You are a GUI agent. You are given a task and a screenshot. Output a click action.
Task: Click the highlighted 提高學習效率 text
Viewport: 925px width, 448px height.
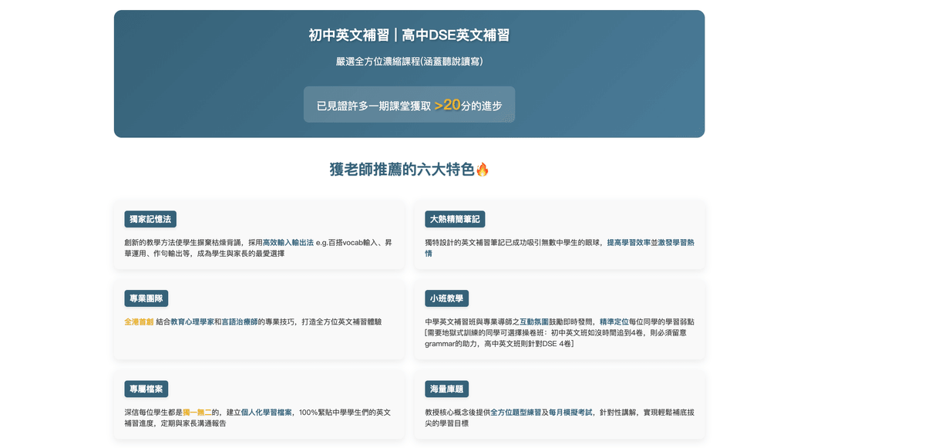tap(628, 242)
